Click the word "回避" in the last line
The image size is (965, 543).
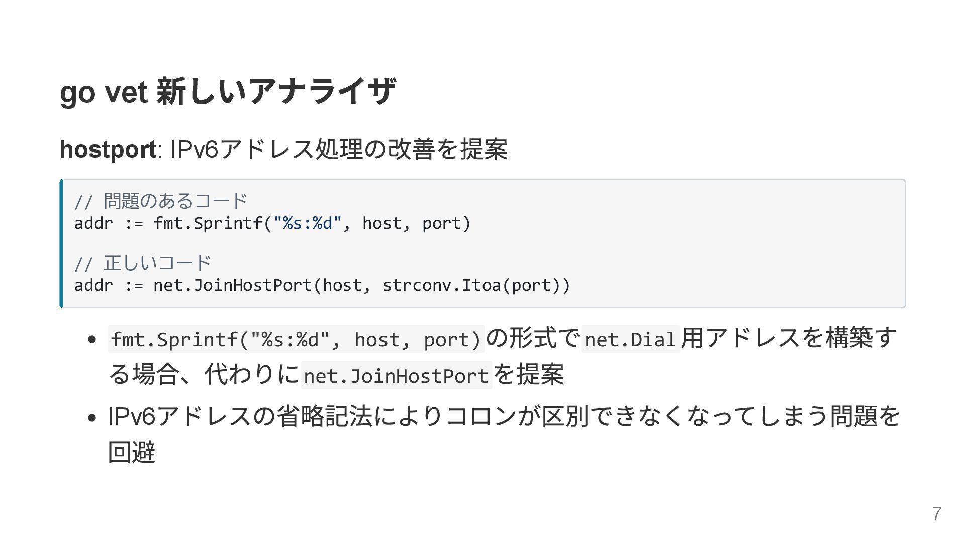pos(132,452)
